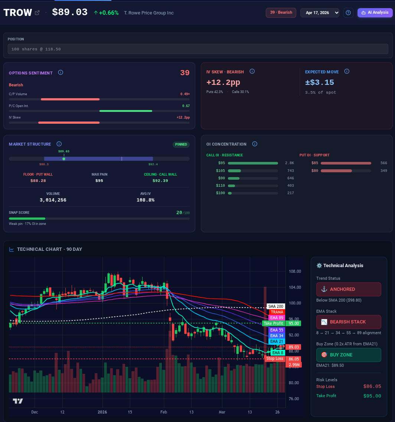Screen dimensions: 395x422
Task: Click the 89.03 price axis tag
Action: (x=293, y=347)
